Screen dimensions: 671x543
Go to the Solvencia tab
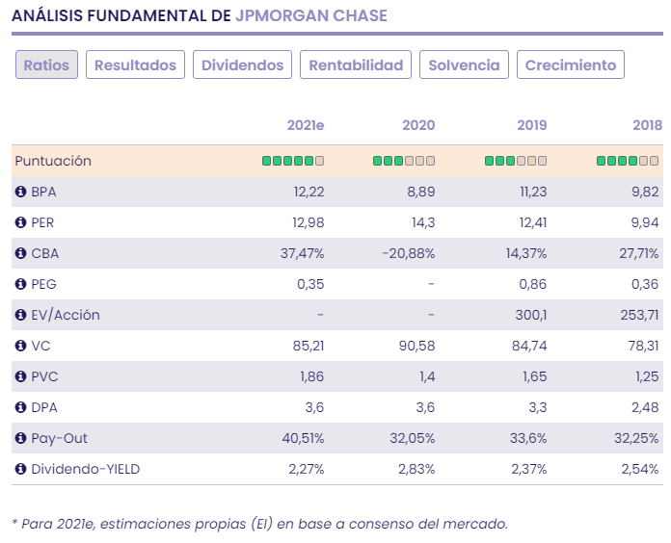coord(464,65)
